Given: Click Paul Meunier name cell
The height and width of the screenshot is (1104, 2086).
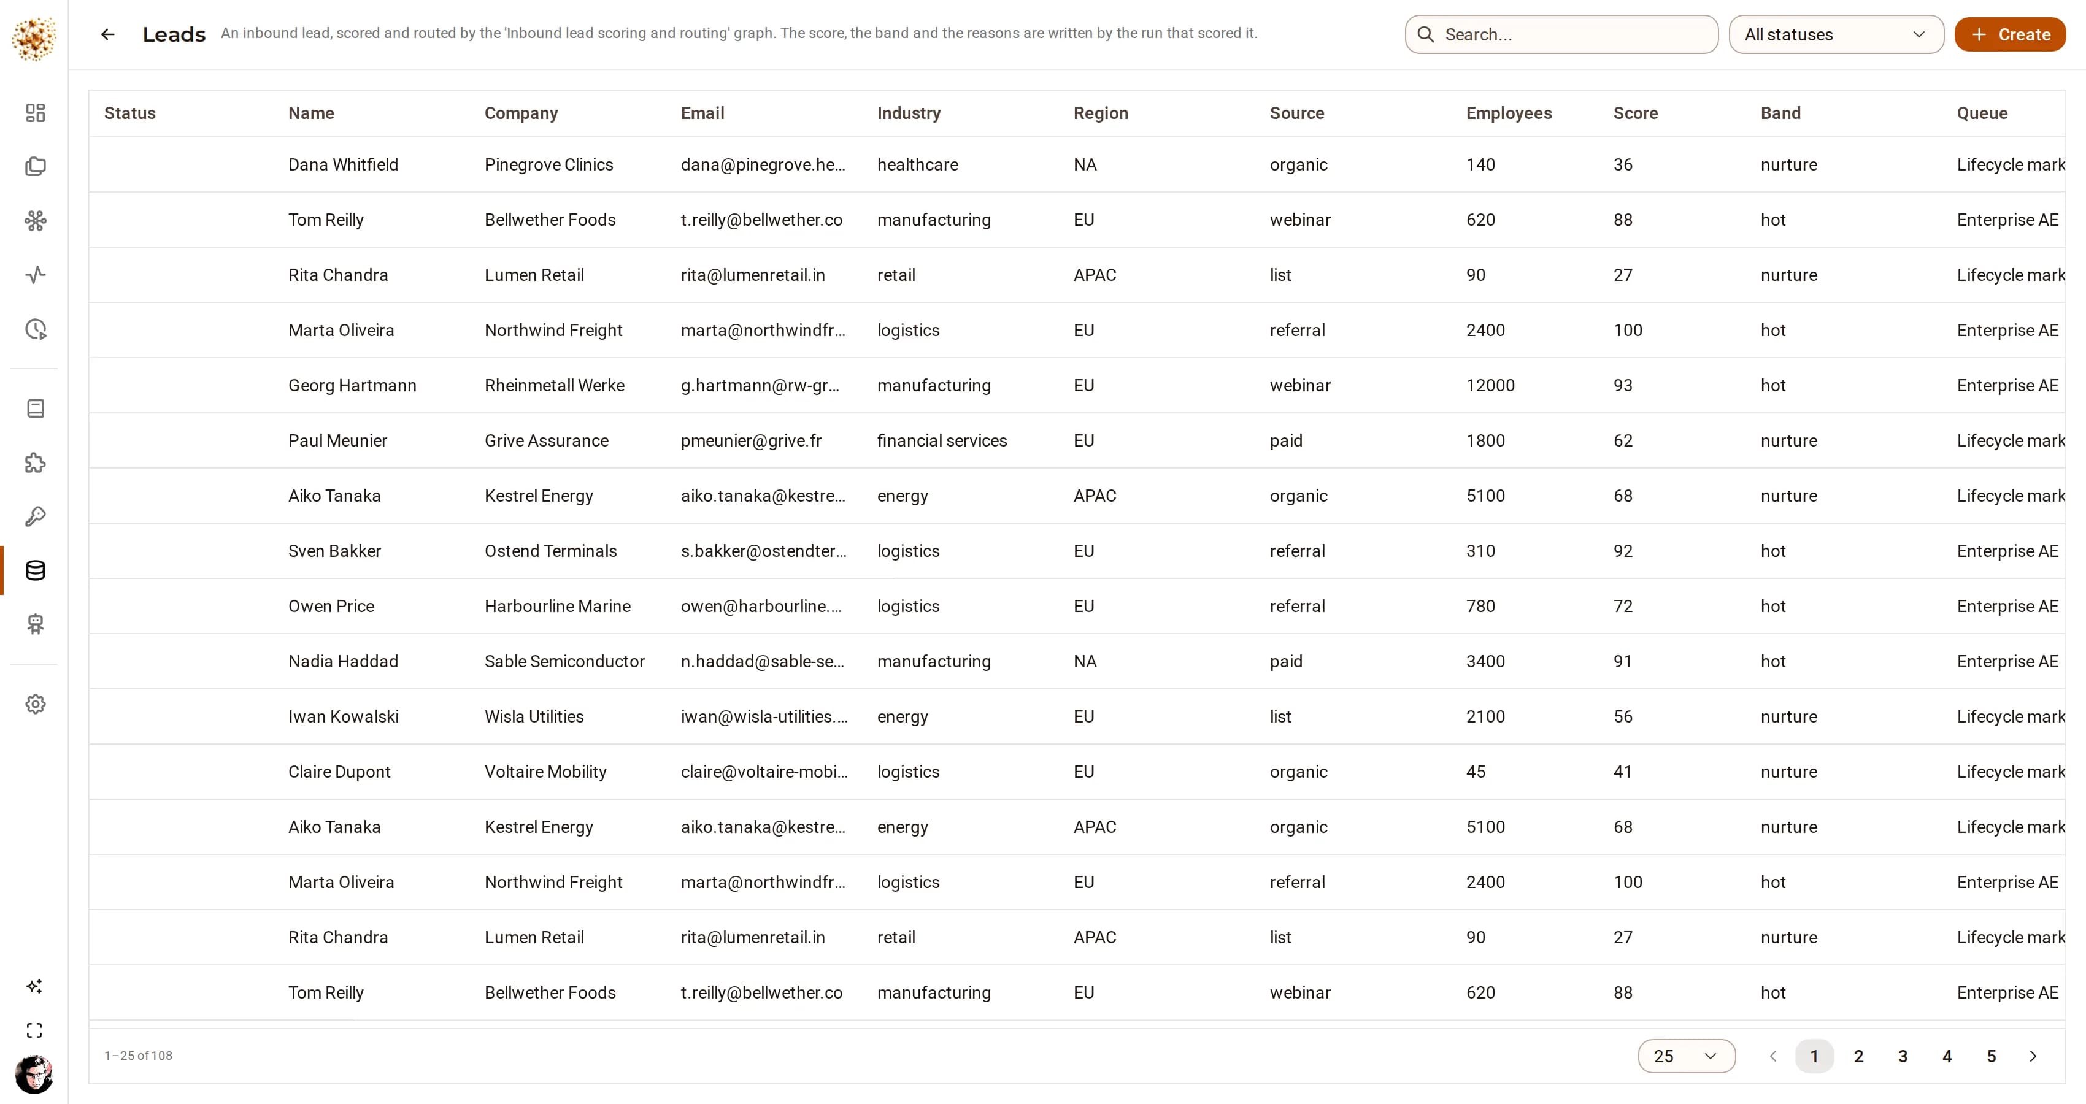Looking at the screenshot, I should pyautogui.click(x=337, y=440).
